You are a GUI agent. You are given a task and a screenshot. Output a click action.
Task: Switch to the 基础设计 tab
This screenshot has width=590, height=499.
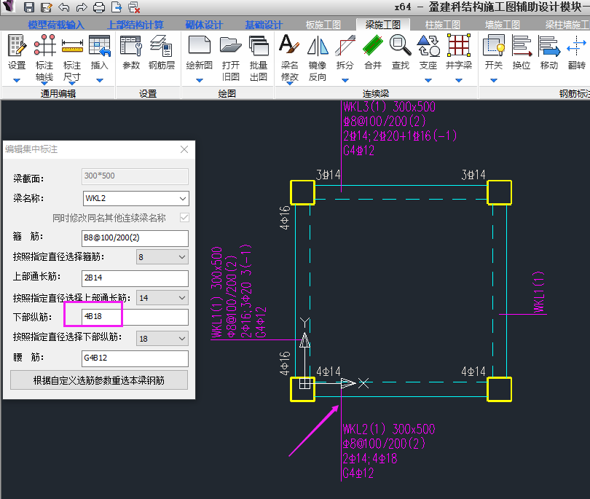(x=264, y=25)
